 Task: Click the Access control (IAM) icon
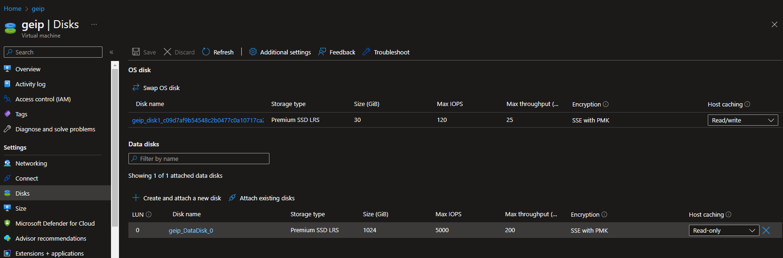pos(7,99)
